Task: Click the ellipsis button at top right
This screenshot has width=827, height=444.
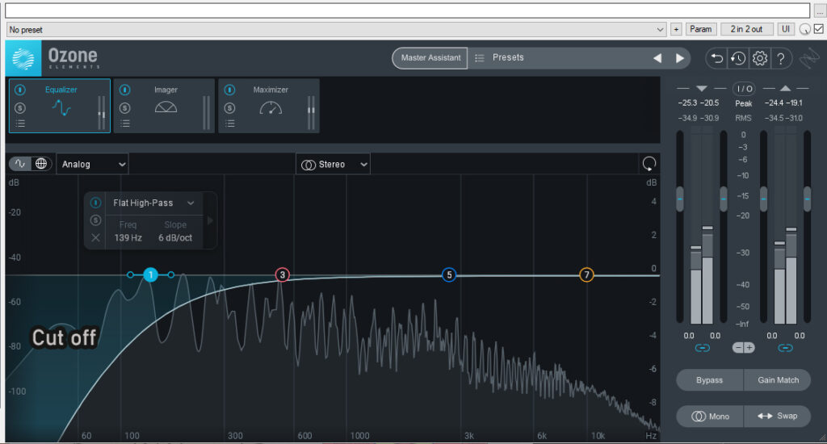Action: point(819,10)
